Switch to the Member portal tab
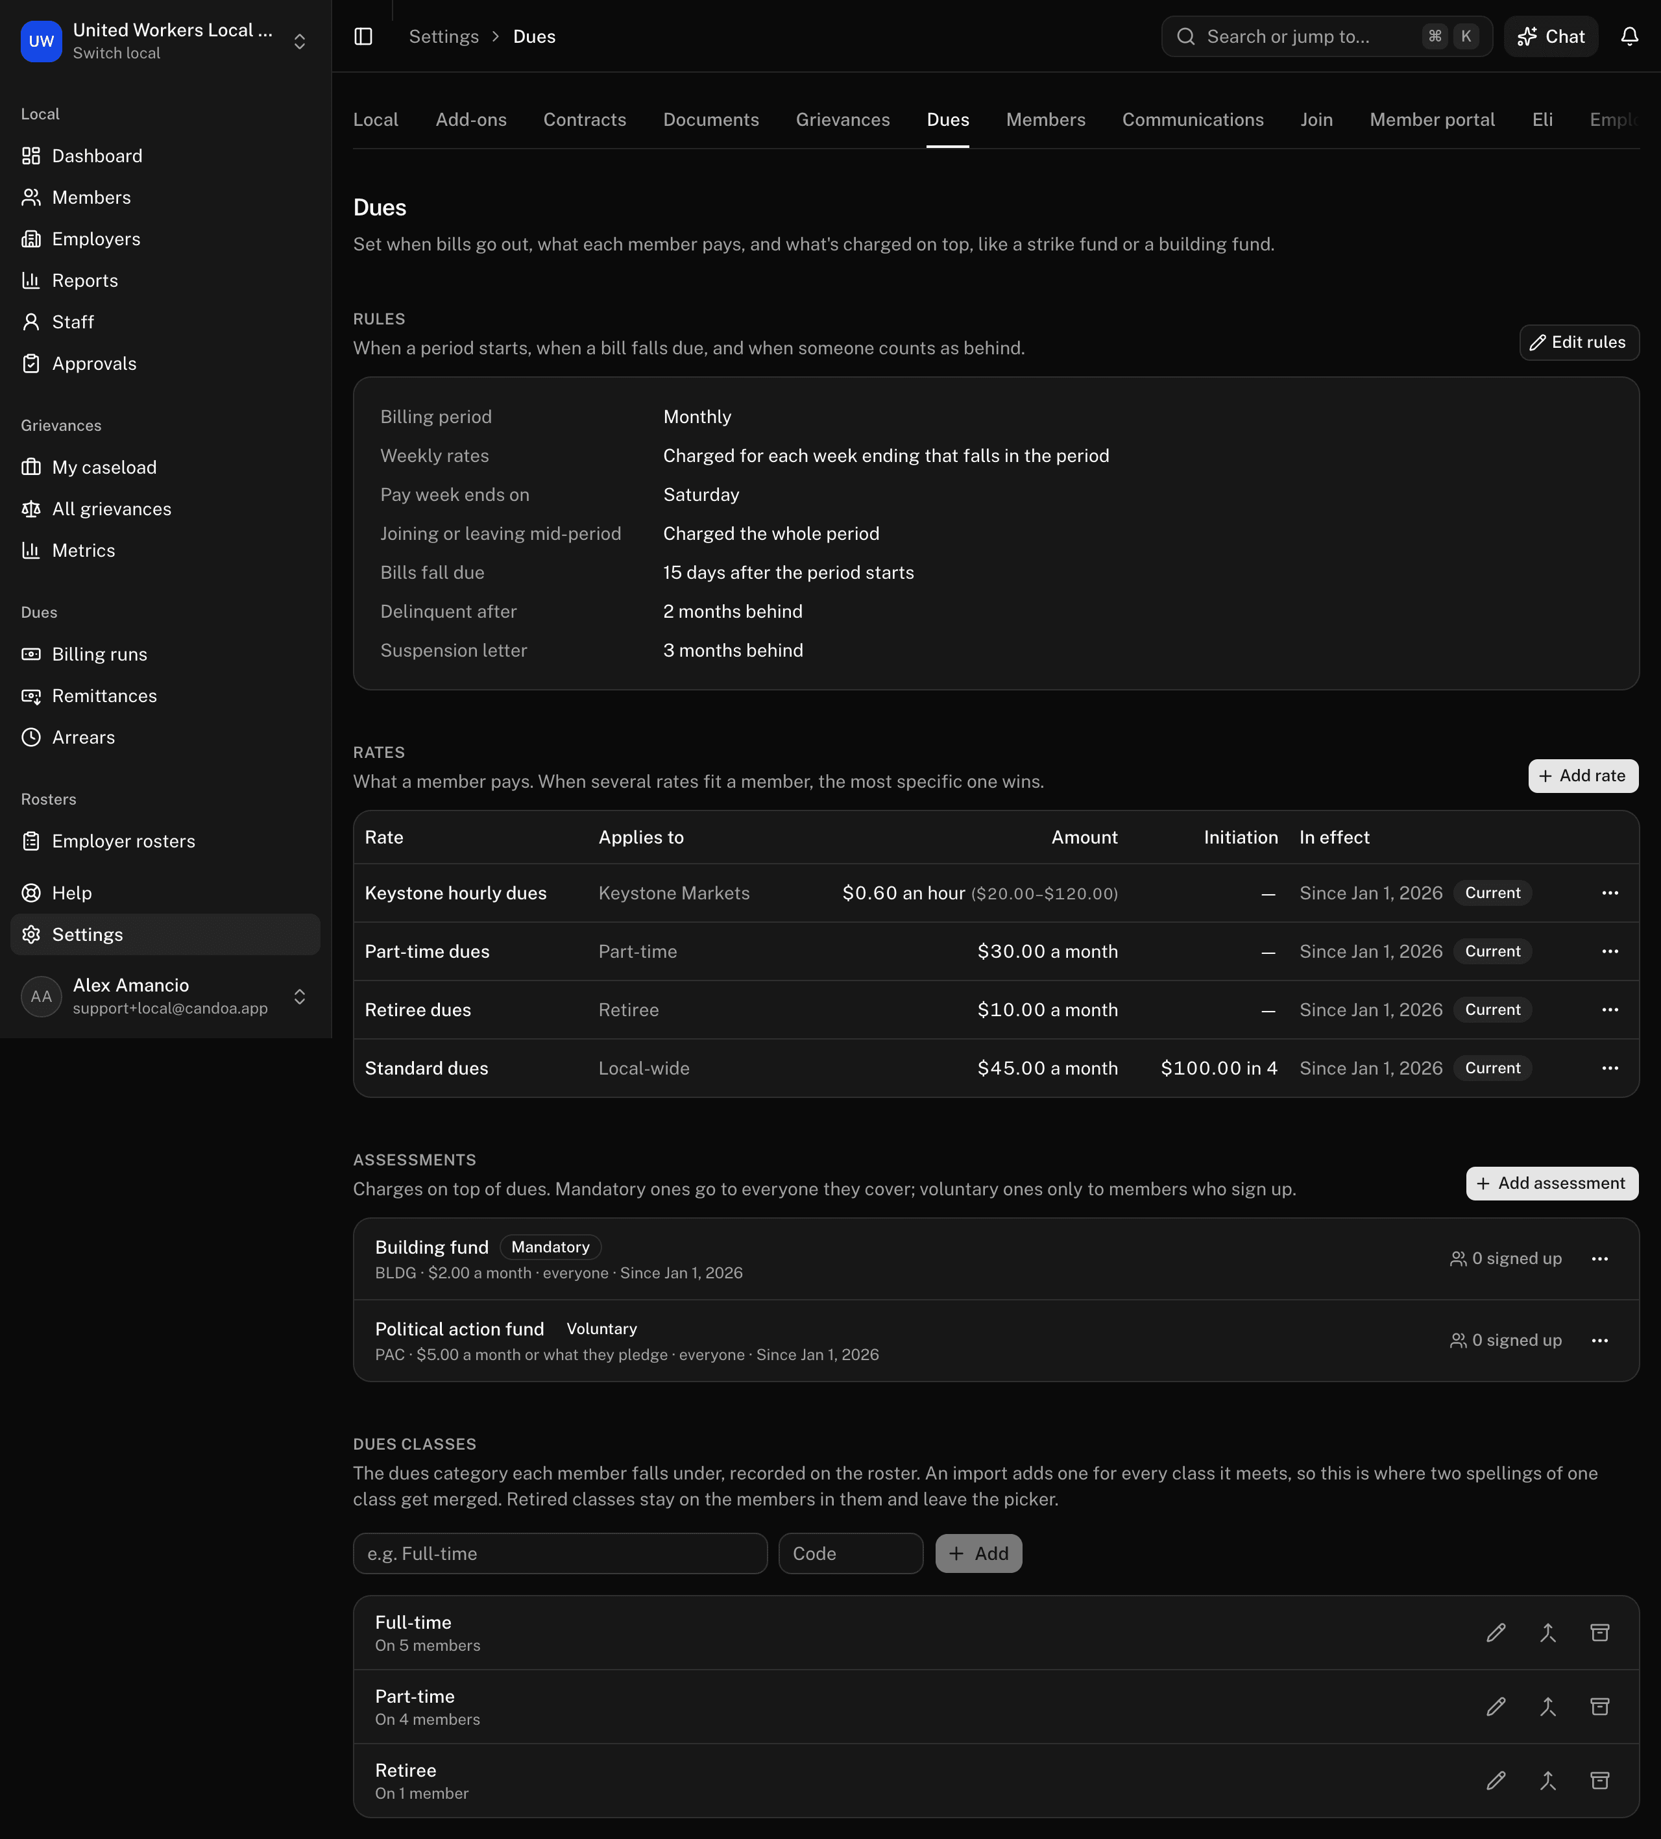The image size is (1661, 1839). pos(1432,119)
